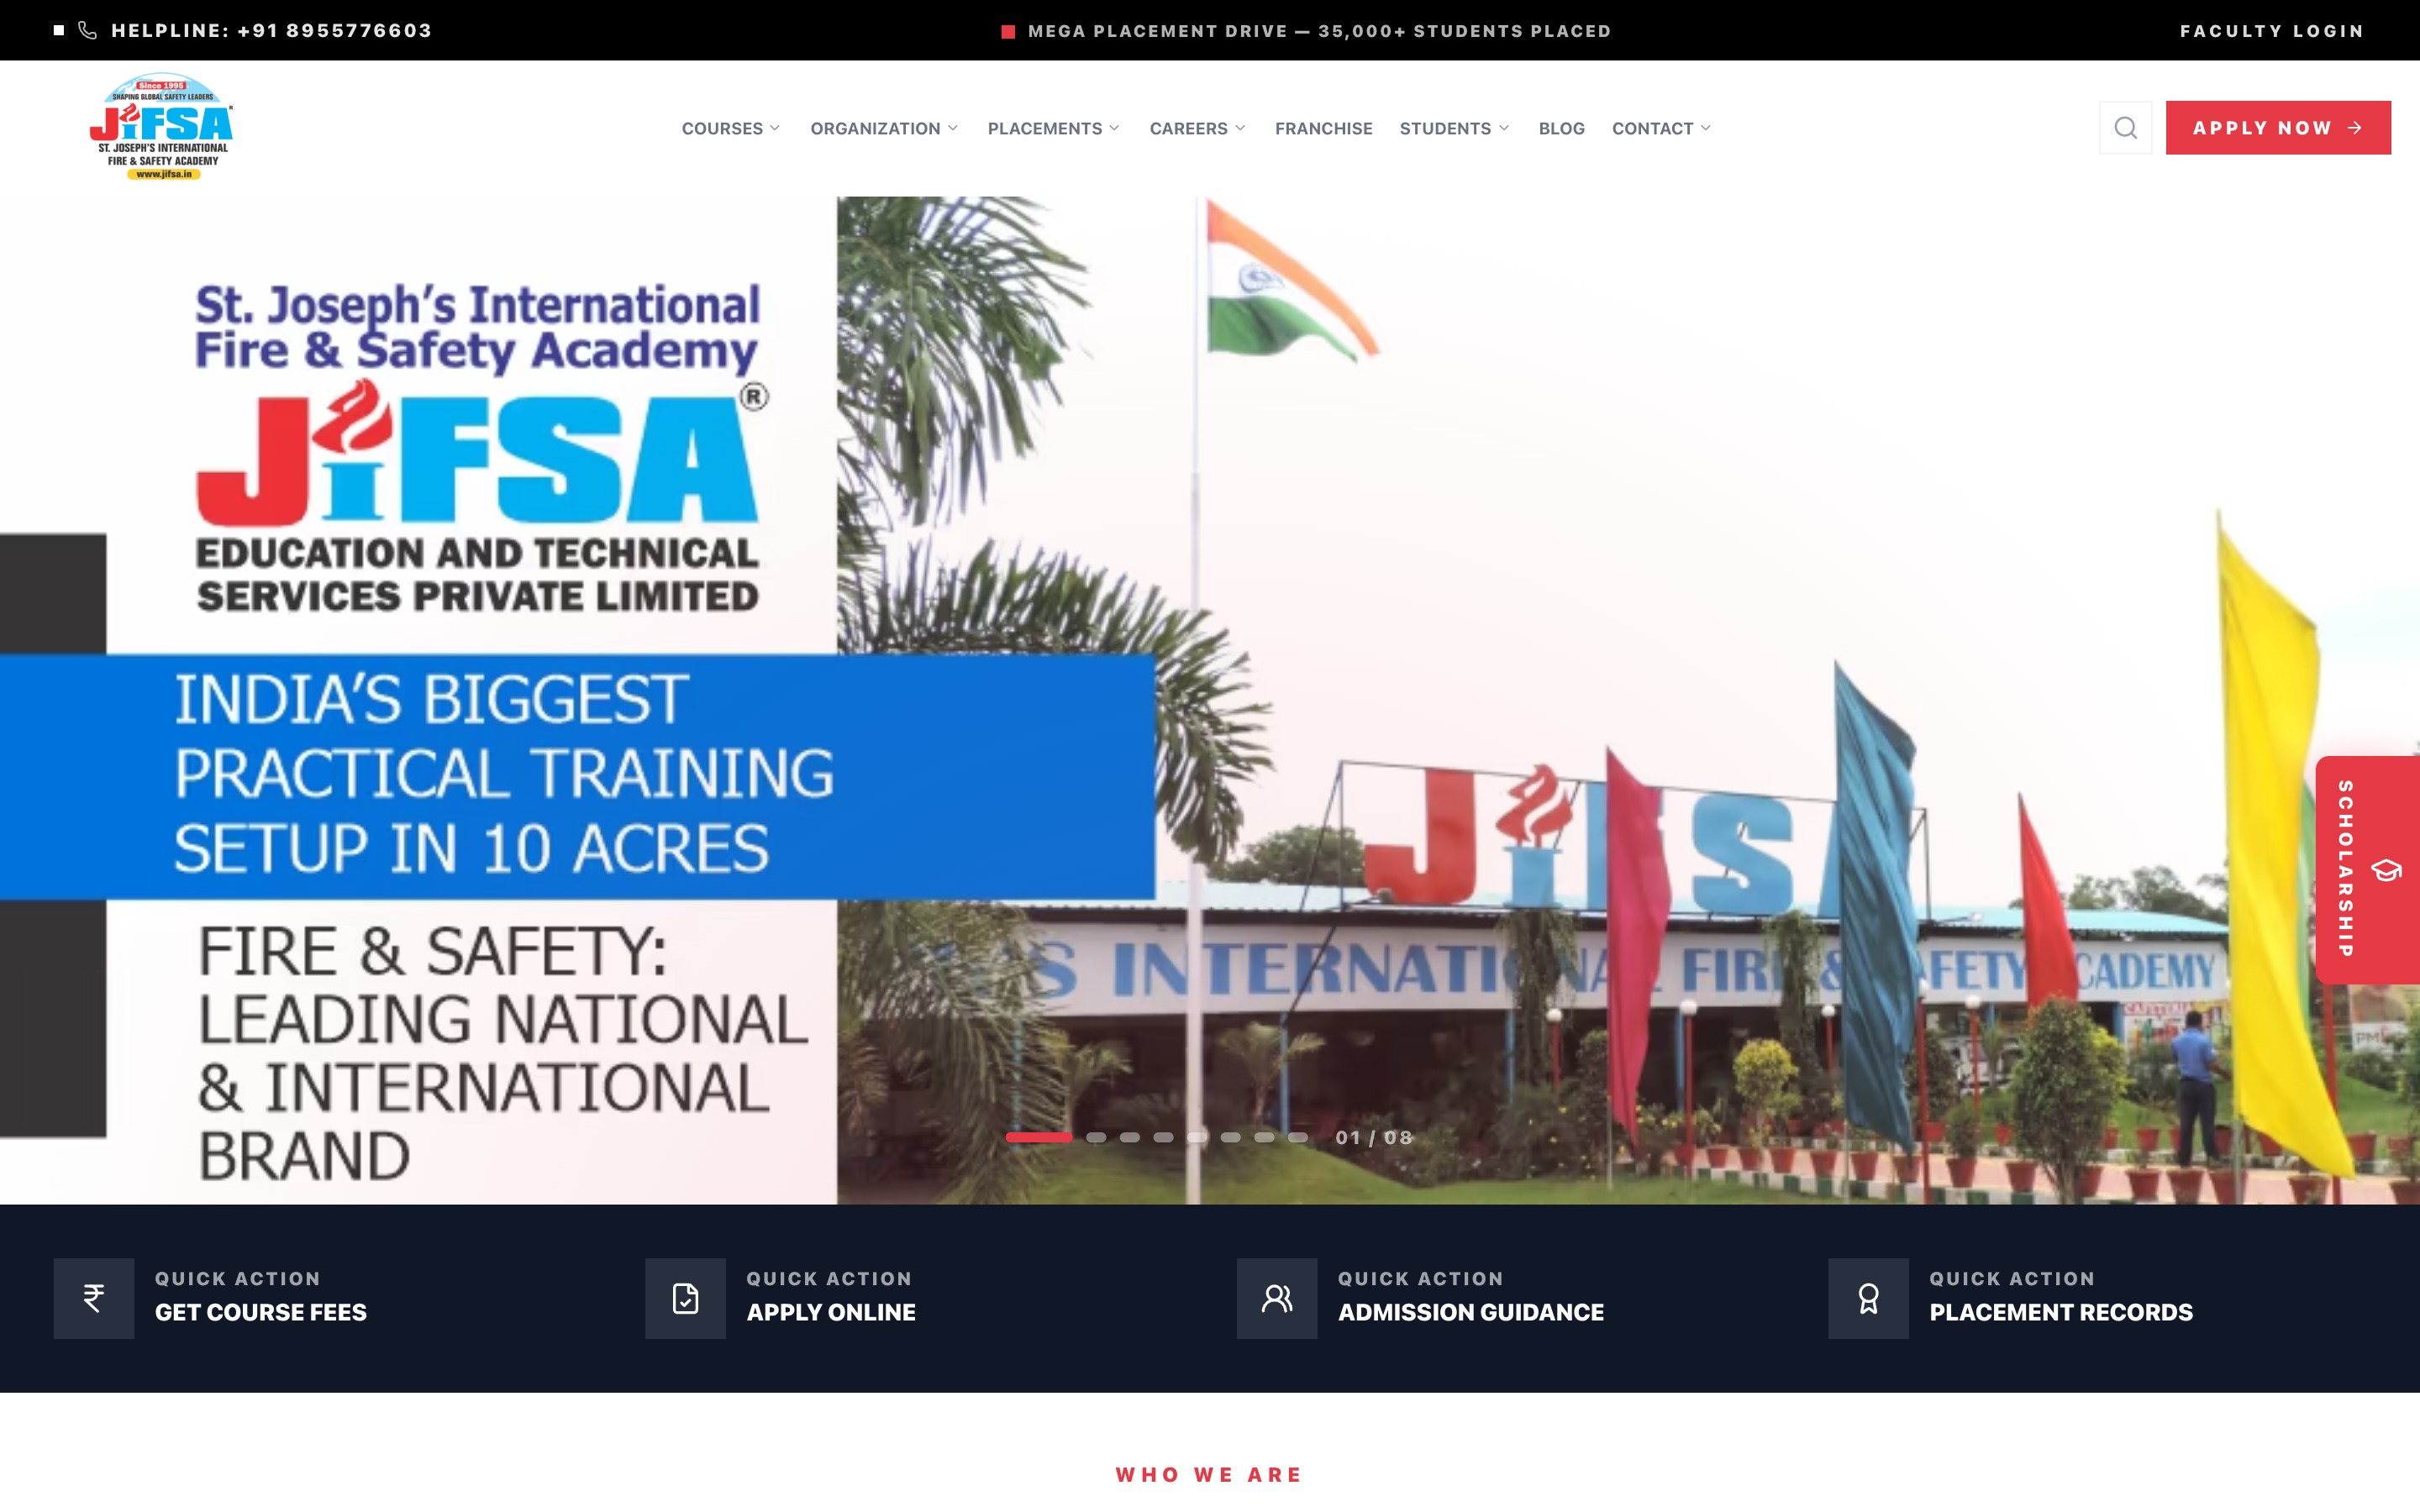This screenshot has width=2420, height=1512.
Task: Click the award icon for Placement Records
Action: 1868,1298
